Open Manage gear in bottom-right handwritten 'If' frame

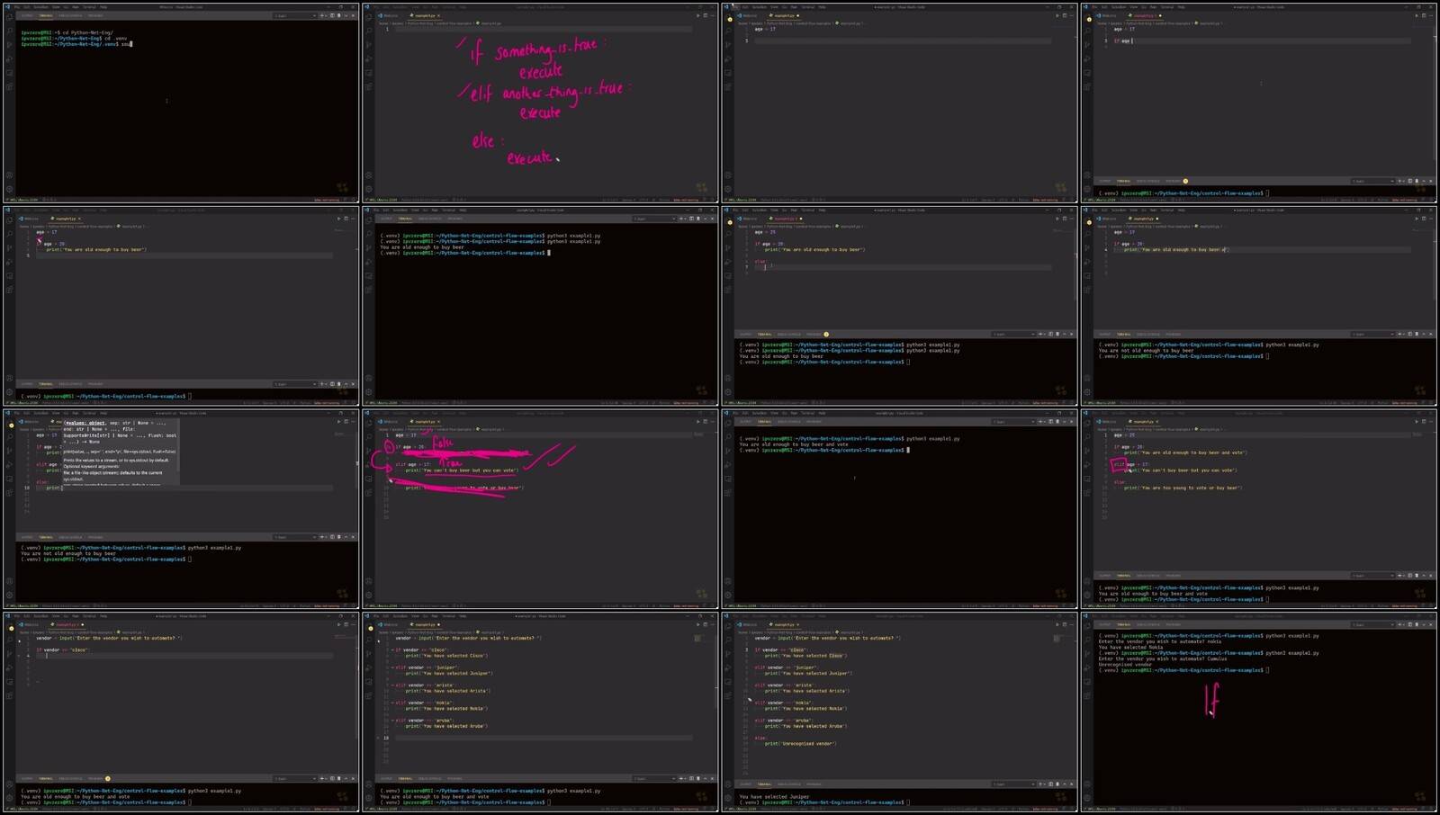point(1087,798)
